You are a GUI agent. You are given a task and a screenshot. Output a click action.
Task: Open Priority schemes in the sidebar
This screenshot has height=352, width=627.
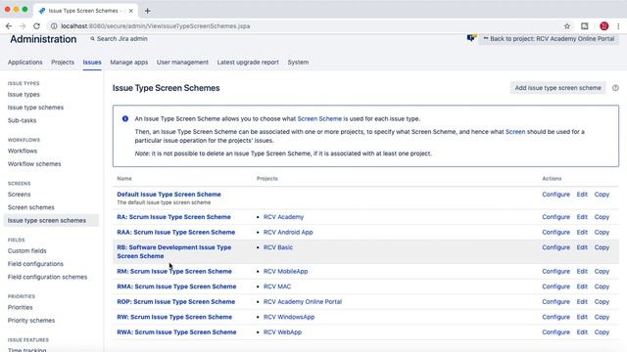31,321
